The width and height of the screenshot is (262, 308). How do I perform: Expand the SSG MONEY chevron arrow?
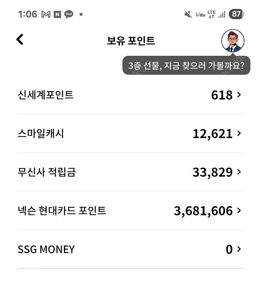[239, 249]
